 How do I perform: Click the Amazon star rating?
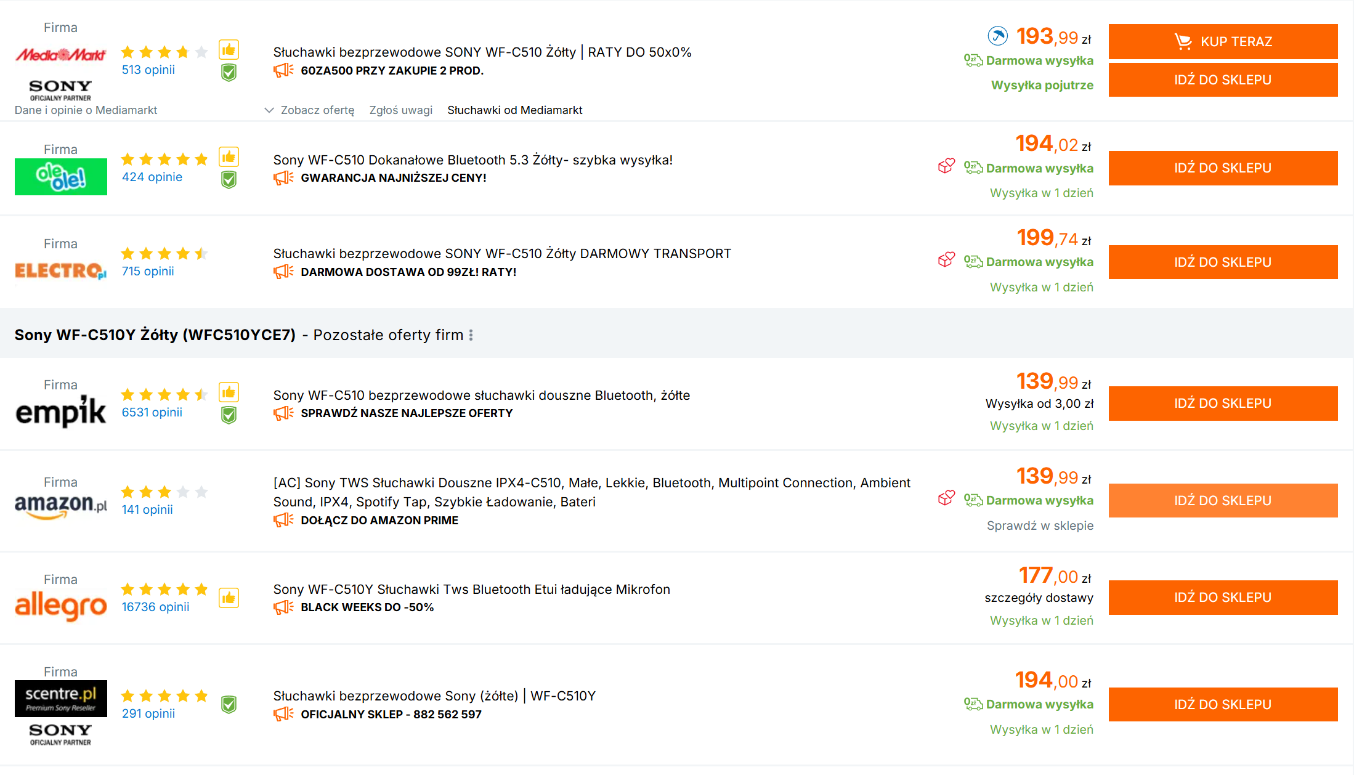164,492
